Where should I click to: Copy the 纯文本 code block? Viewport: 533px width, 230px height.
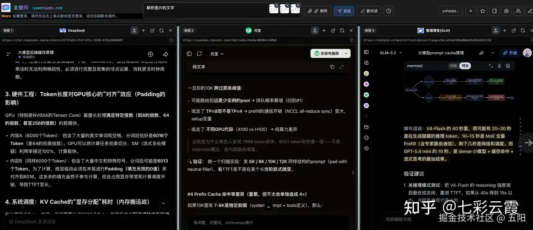click(x=332, y=67)
